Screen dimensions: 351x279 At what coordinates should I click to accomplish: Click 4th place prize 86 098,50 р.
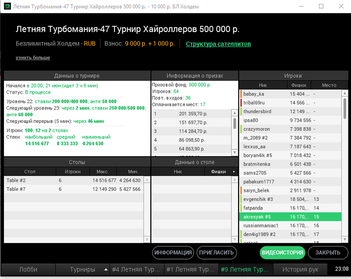[x=192, y=140]
